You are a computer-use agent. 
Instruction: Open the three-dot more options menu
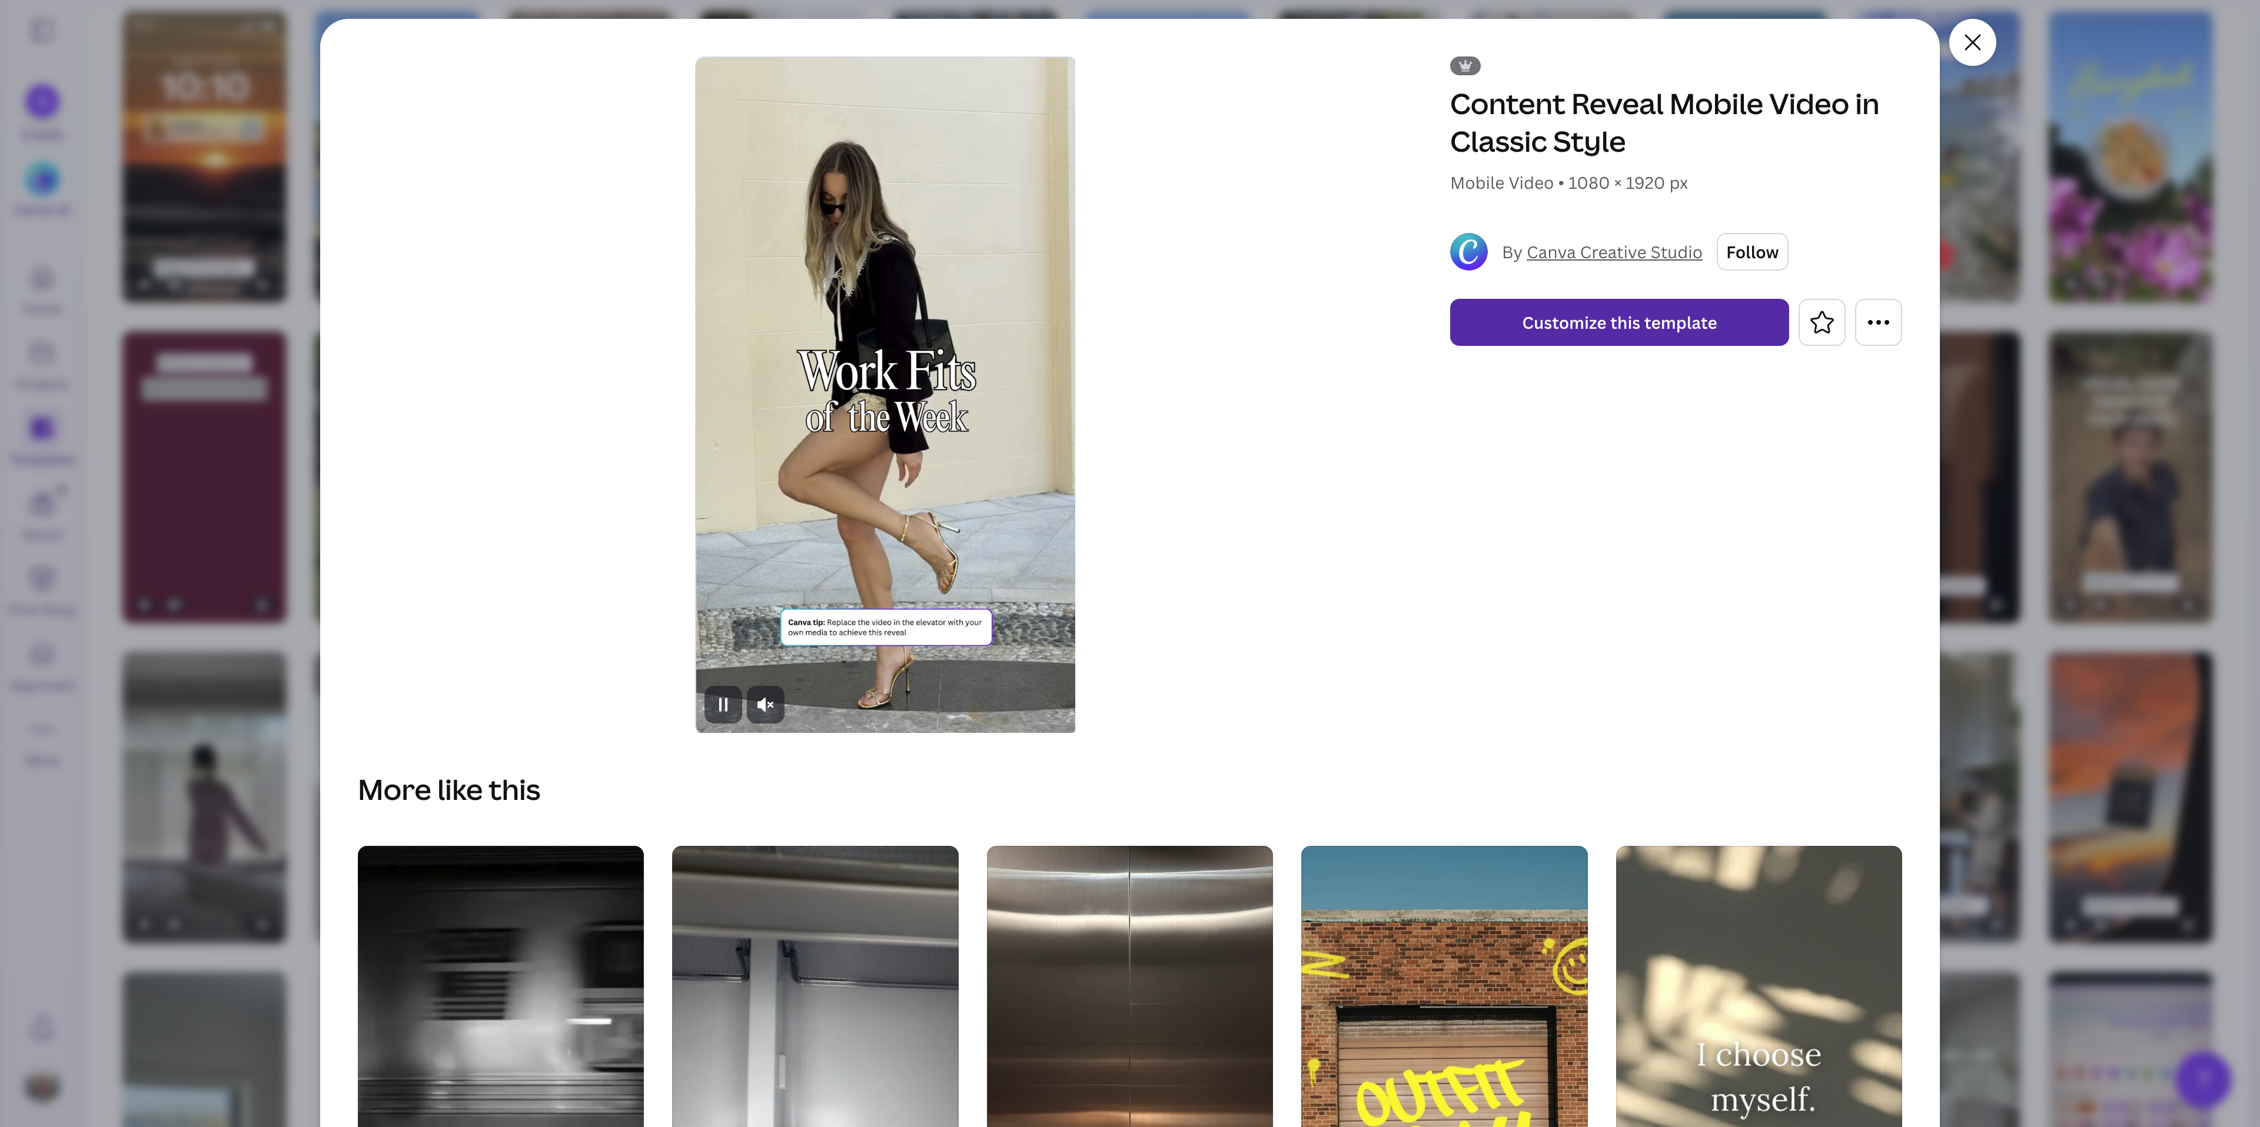1879,323
